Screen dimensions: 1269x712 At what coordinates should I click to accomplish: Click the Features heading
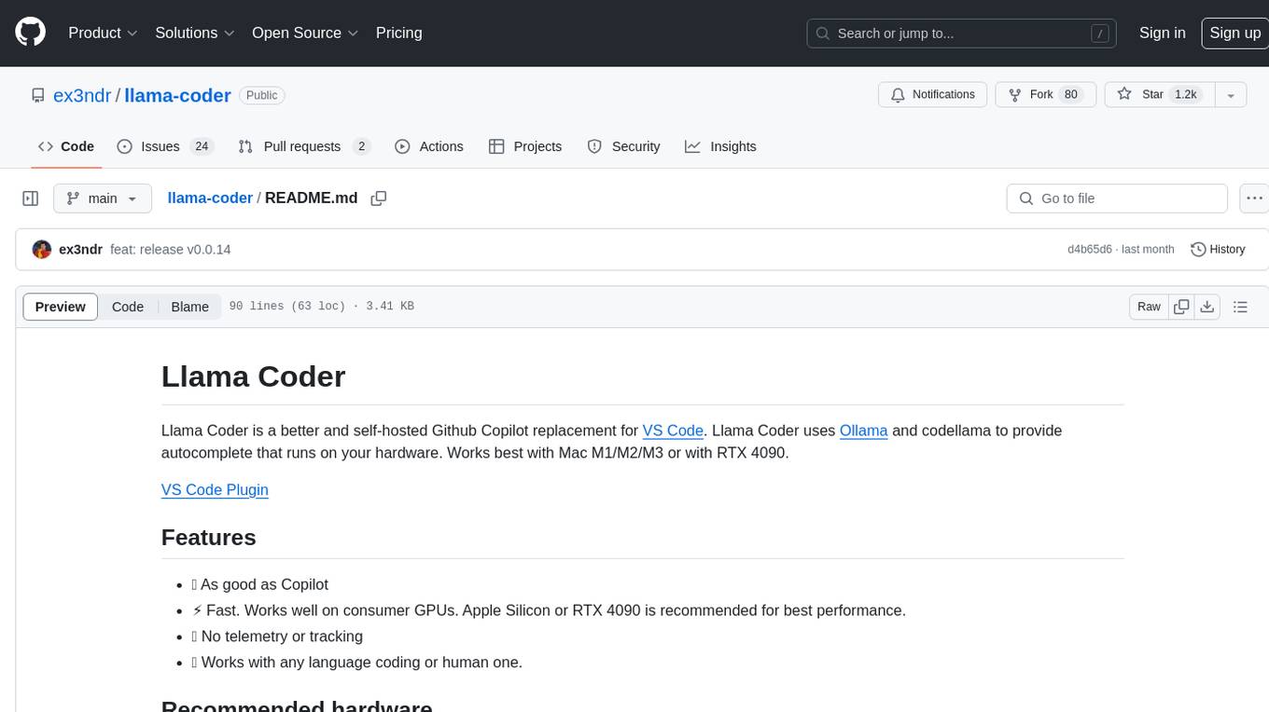click(x=209, y=538)
